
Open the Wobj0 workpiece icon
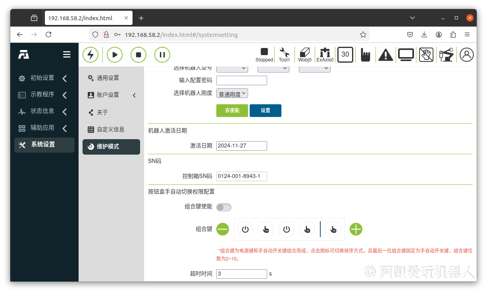(305, 55)
